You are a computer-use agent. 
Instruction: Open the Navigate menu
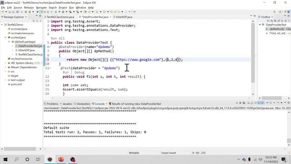pyautogui.click(x=41, y=8)
